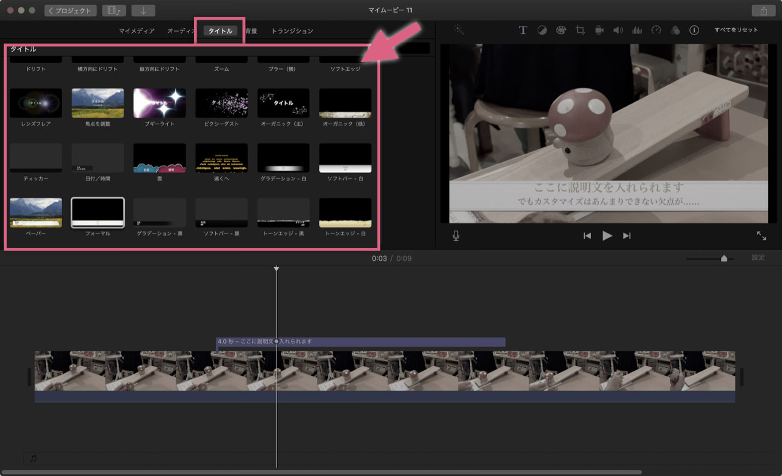Select the レンズフレア title thumbnail

[x=36, y=103]
